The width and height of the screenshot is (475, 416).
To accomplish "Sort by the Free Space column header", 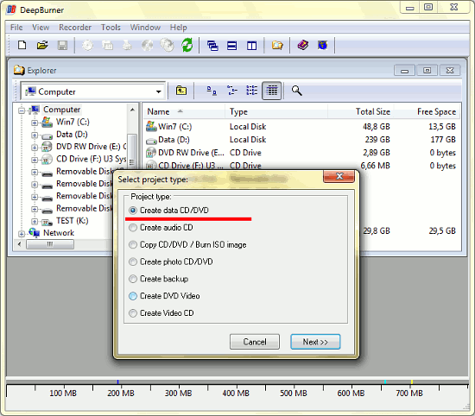I will [x=427, y=111].
